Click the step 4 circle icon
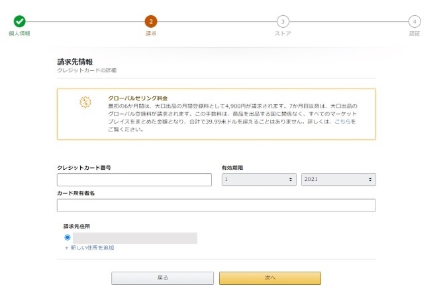The width and height of the screenshot is (443, 296). point(415,21)
